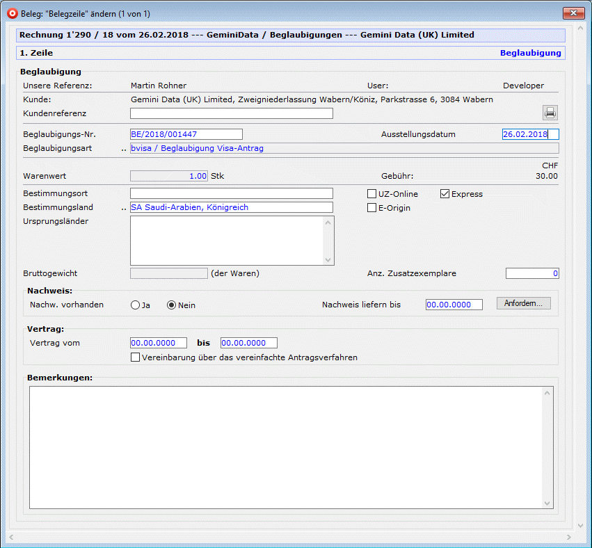
Task: Open Bestimmungsland lookup dots
Action: pyautogui.click(x=124, y=208)
